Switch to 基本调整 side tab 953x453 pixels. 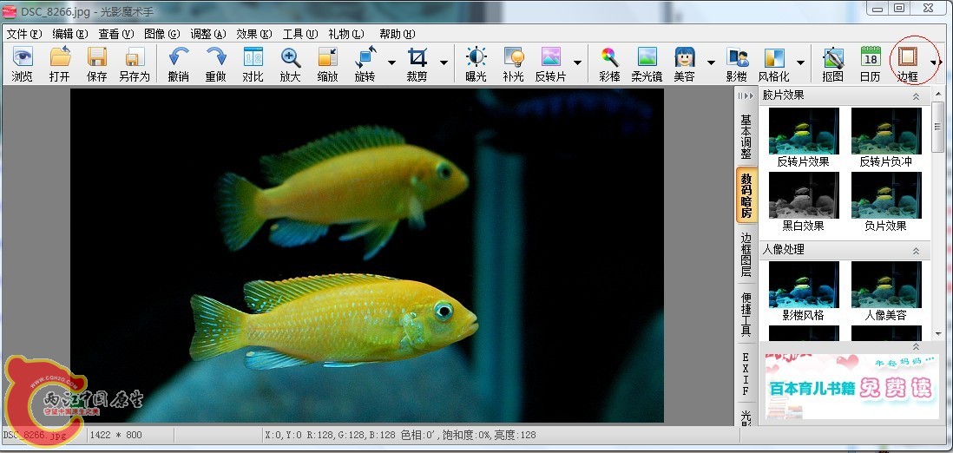pyautogui.click(x=746, y=136)
